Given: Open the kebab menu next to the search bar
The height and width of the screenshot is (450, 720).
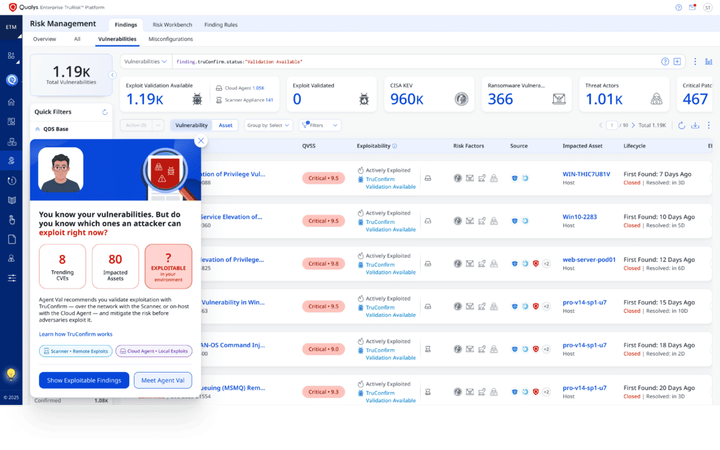Looking at the screenshot, I should coord(694,61).
